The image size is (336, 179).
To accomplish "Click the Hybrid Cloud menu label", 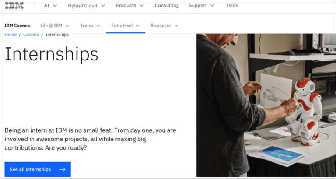I will 83,6.
